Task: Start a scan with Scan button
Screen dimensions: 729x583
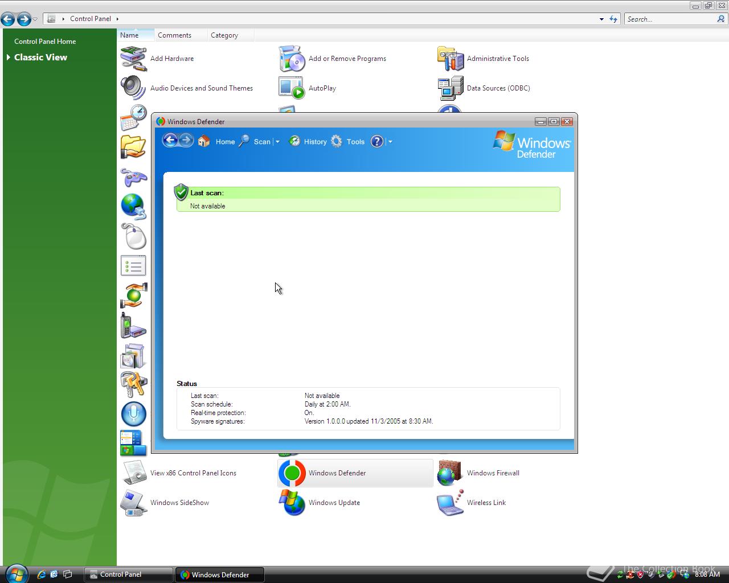Action: pyautogui.click(x=255, y=141)
